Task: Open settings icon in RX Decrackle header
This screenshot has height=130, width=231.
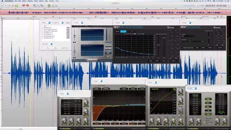Action: [224, 27]
